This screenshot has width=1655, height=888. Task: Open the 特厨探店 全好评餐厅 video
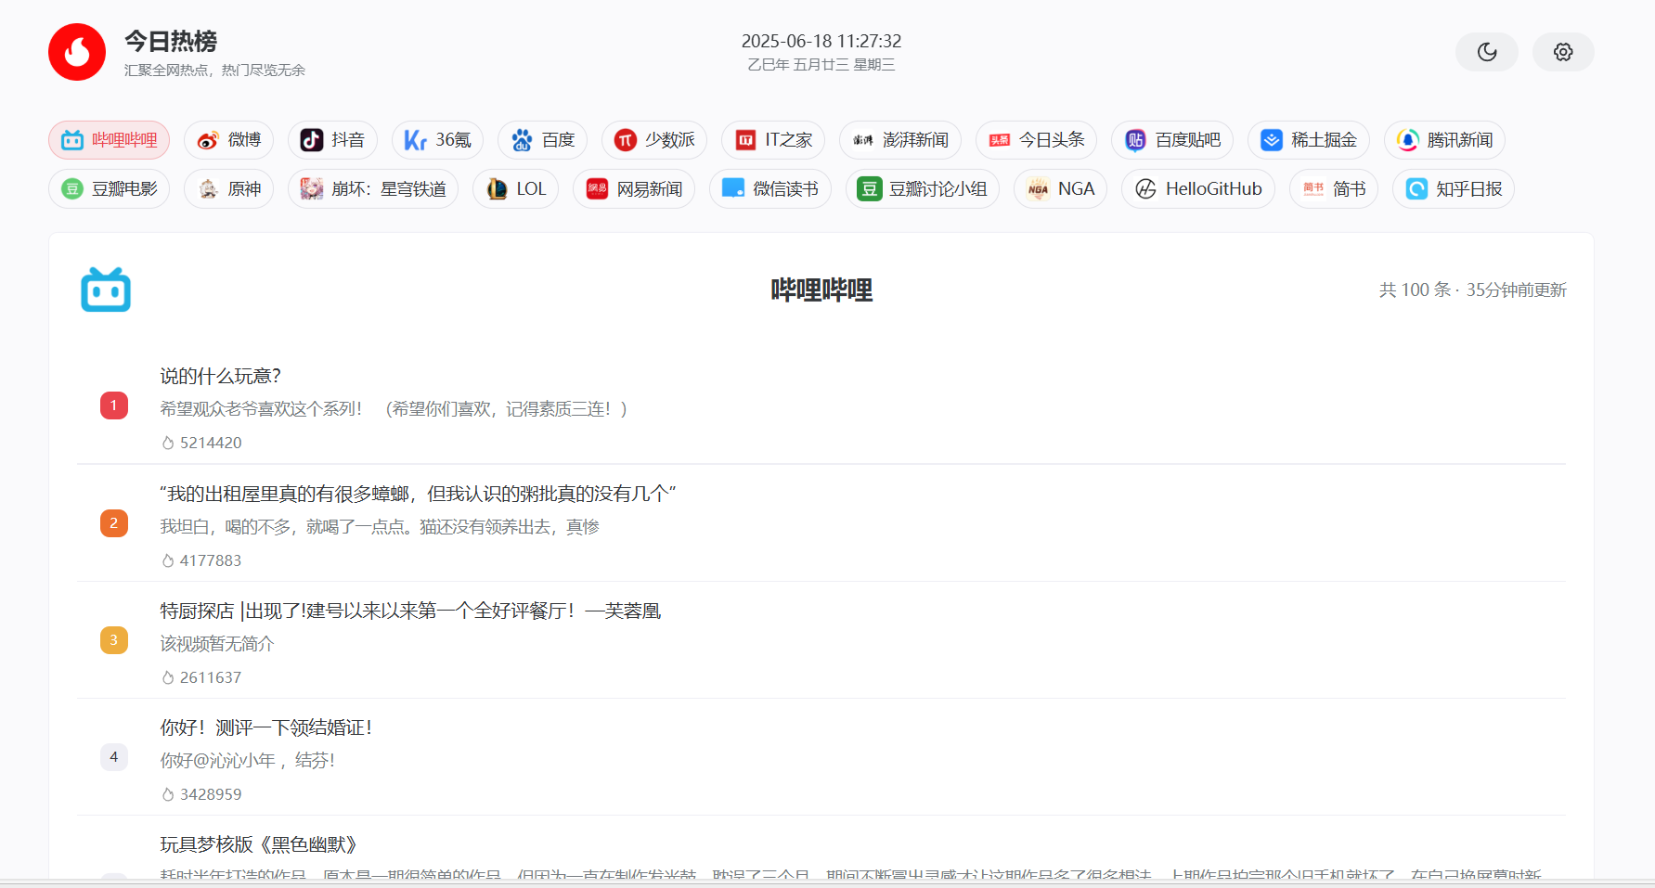click(x=410, y=611)
